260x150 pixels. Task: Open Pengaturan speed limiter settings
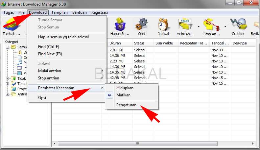pos(128,105)
